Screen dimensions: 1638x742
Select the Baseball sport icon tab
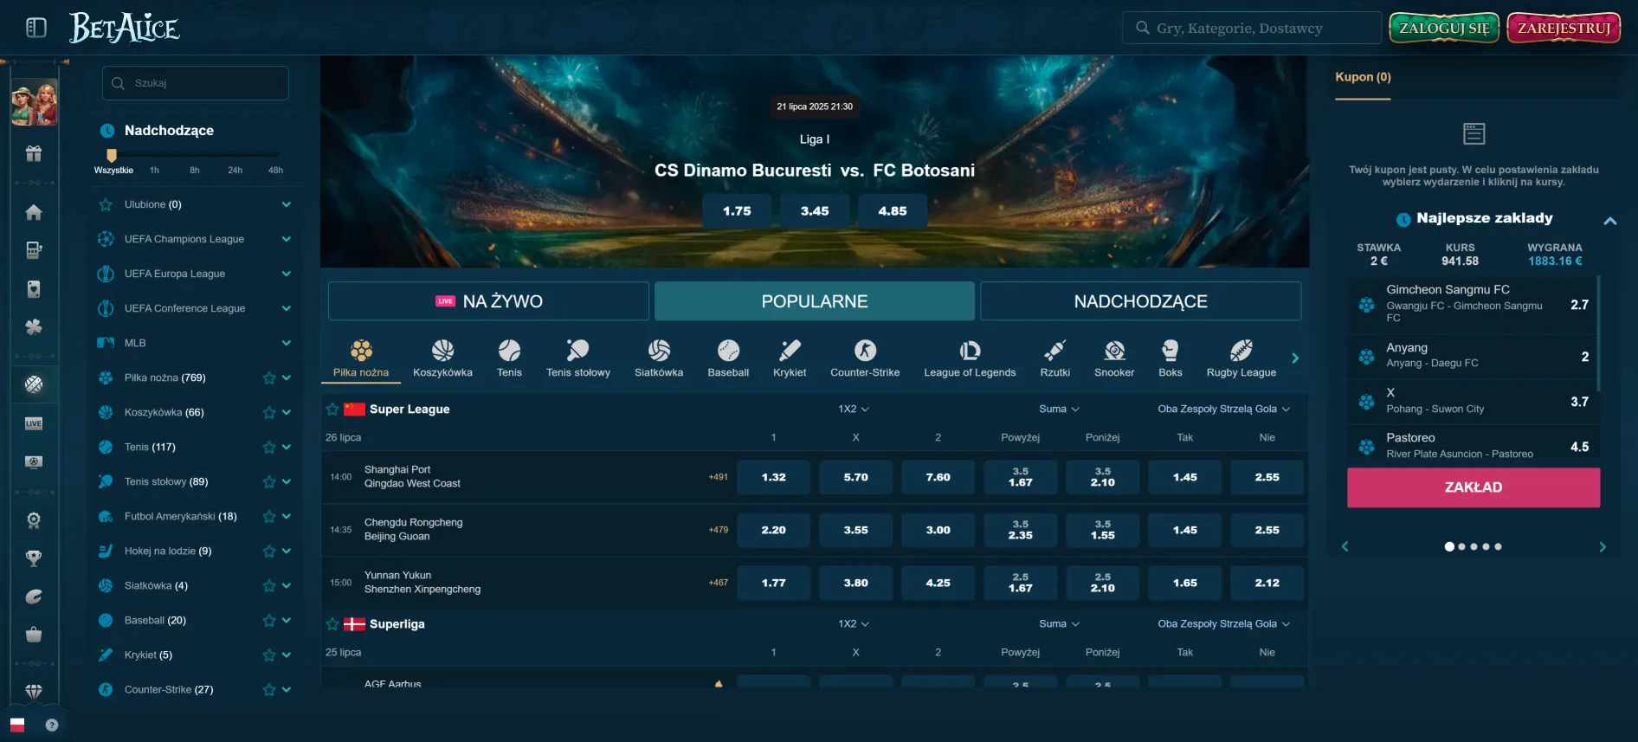coord(728,358)
